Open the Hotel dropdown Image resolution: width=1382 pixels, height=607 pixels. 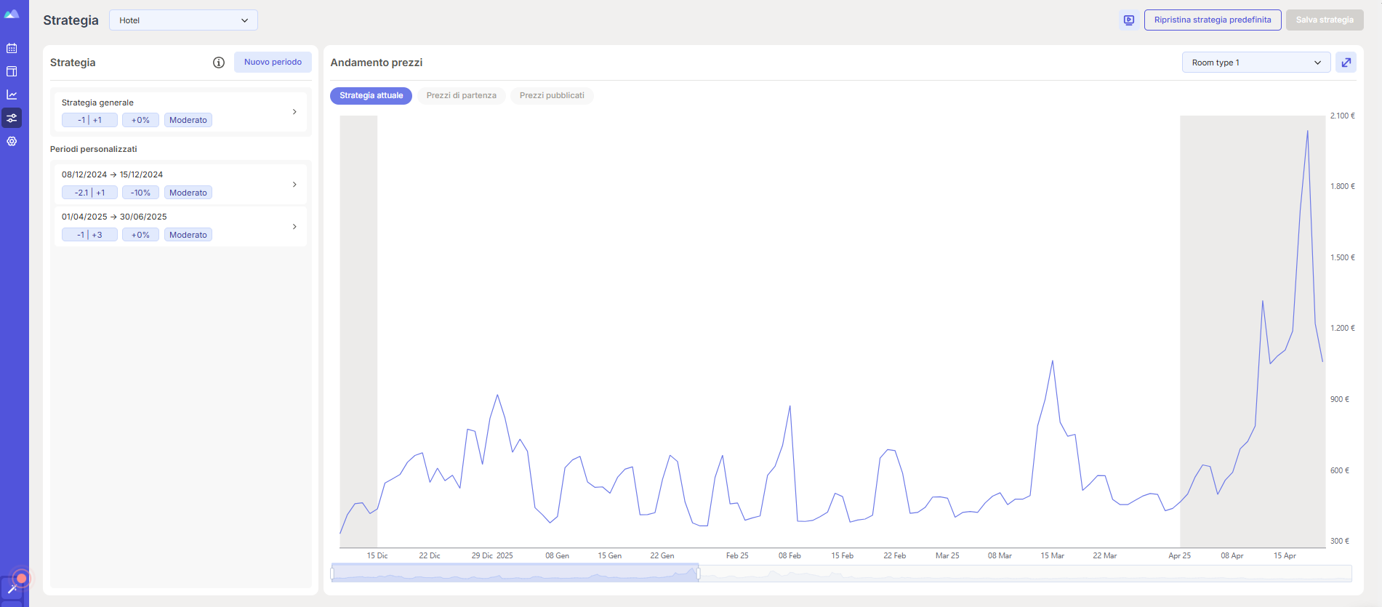(x=183, y=20)
